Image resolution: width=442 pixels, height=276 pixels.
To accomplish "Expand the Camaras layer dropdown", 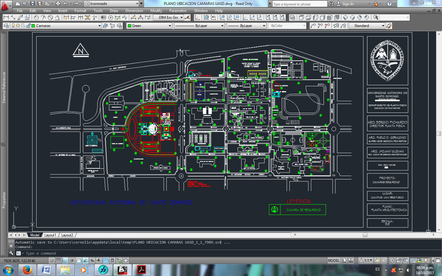I will click(x=99, y=26).
